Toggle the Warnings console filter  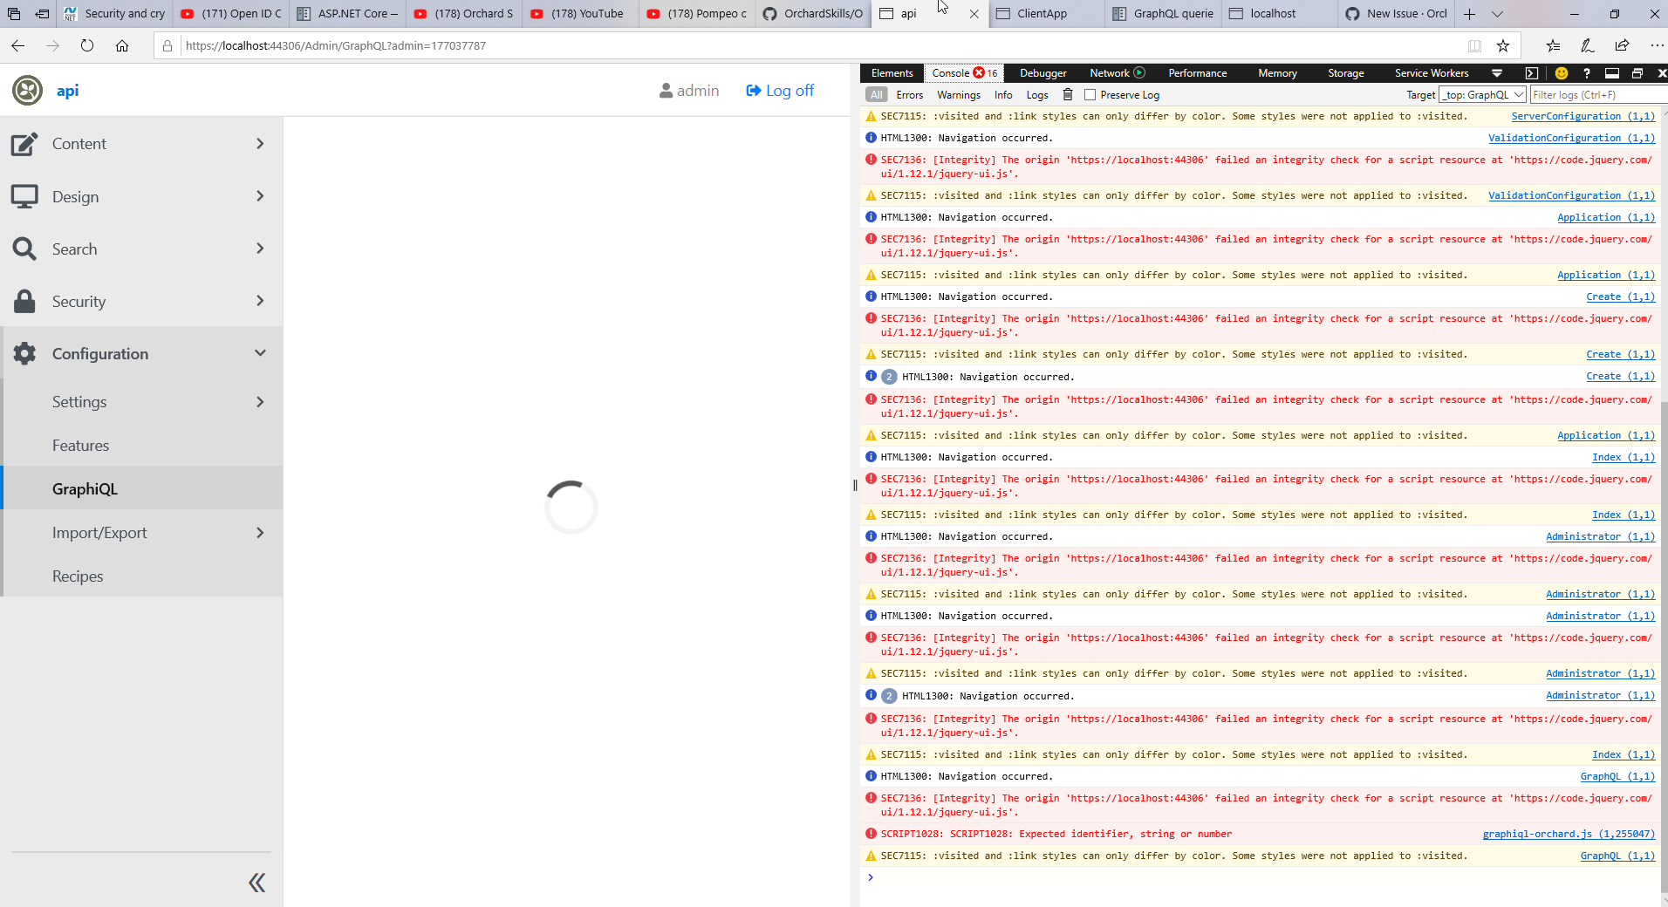pos(958,94)
